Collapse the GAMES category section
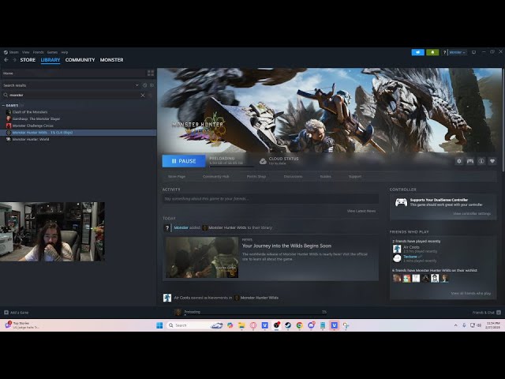 tap(3, 105)
